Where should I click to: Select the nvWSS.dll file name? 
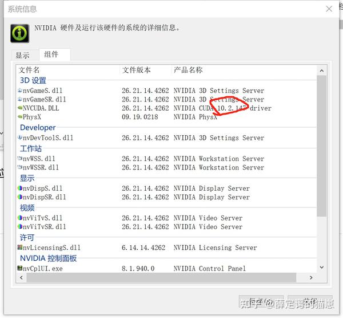point(39,159)
